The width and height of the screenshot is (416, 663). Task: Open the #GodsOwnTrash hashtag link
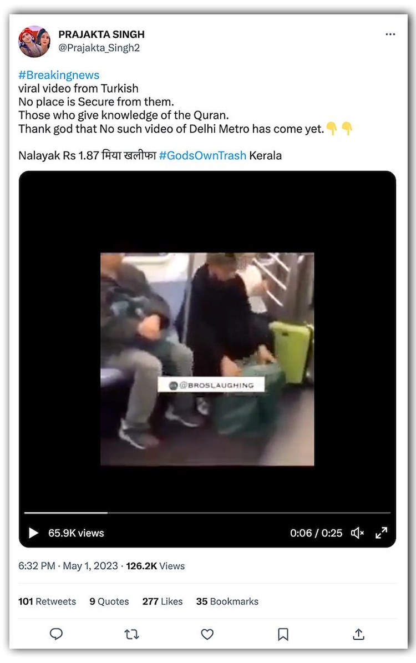click(x=202, y=155)
